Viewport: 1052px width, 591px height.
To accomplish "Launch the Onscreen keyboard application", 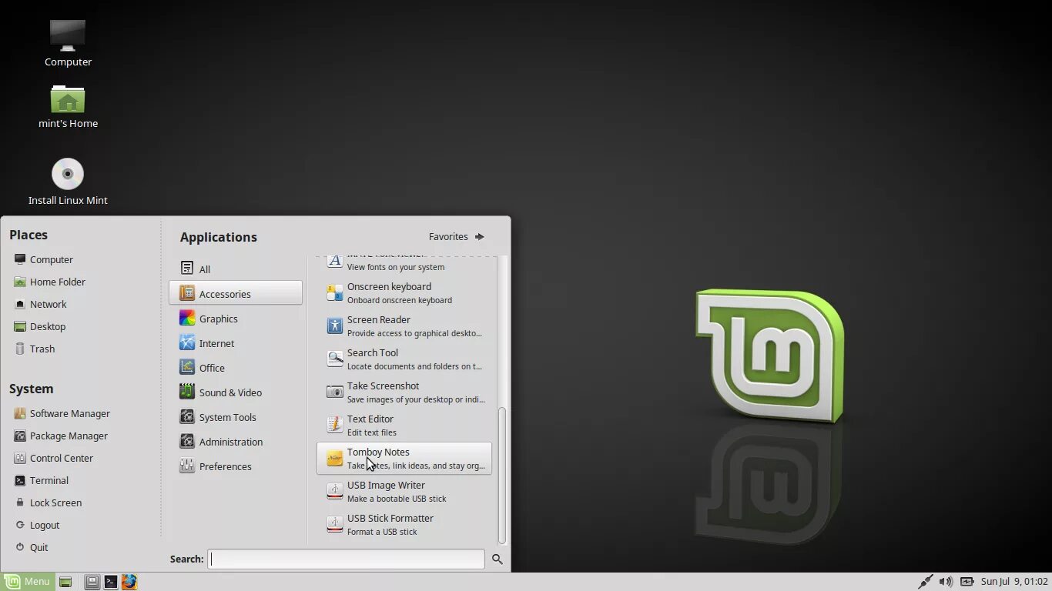I will [404, 292].
